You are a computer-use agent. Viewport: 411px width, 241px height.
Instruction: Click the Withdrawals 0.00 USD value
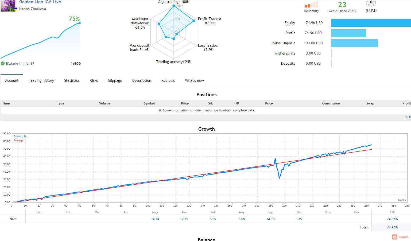[x=313, y=53]
